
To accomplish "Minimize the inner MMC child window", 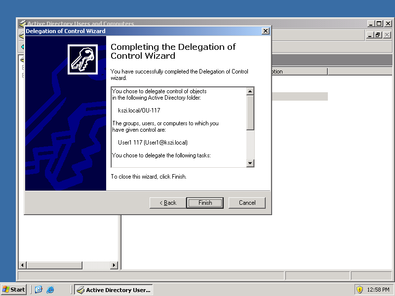I will tap(369, 35).
